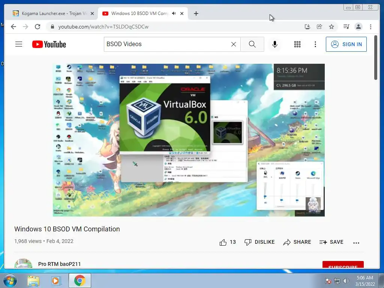The image size is (384, 288).
Task: Click the video title text
Action: click(x=67, y=229)
